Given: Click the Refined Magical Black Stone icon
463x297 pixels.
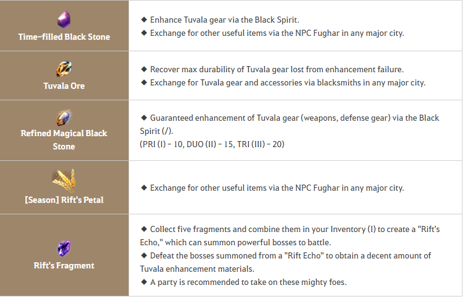Looking at the screenshot, I should point(64,117).
